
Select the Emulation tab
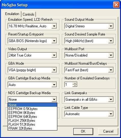(x=12, y=14)
